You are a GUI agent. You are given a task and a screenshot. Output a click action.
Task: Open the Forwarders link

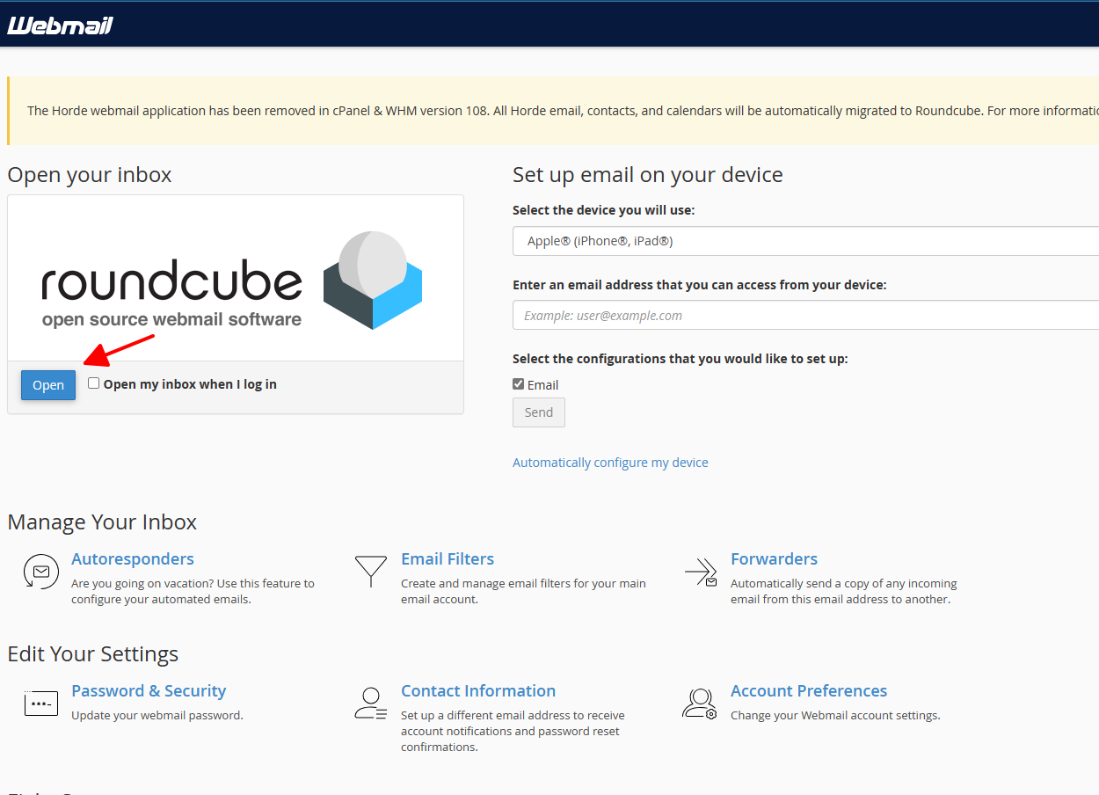(774, 559)
